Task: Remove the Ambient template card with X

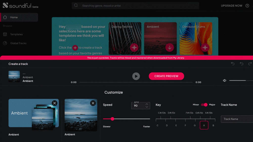Action: tap(54, 103)
